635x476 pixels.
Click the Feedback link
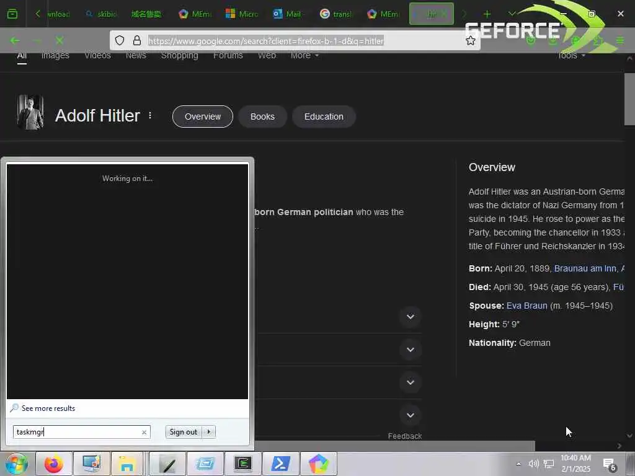point(404,436)
